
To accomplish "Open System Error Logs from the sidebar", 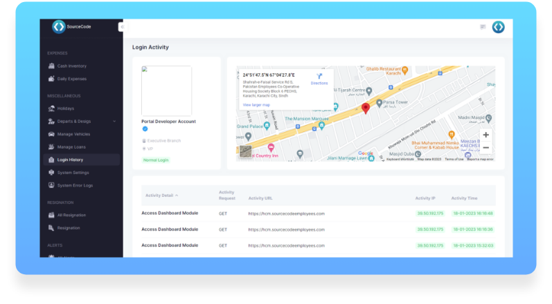I will [74, 185].
